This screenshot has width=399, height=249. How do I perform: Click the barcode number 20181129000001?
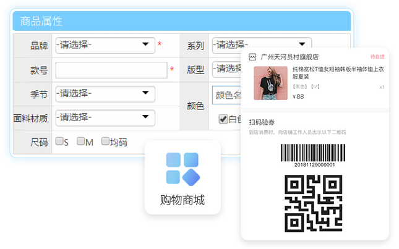(x=314, y=165)
